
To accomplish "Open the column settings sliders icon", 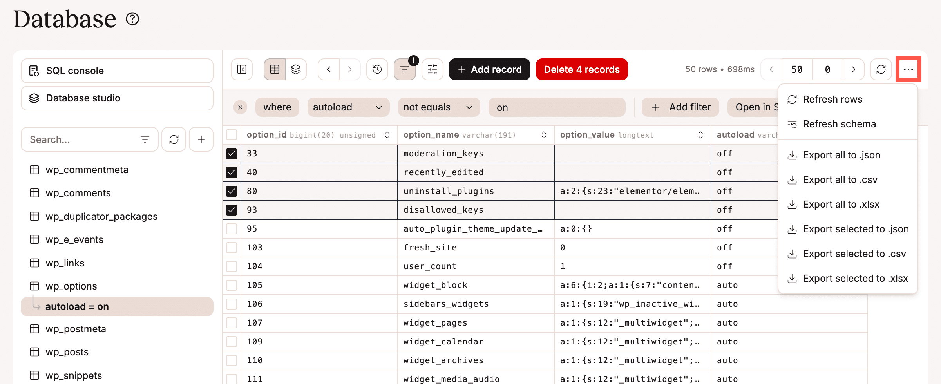I will click(x=432, y=69).
